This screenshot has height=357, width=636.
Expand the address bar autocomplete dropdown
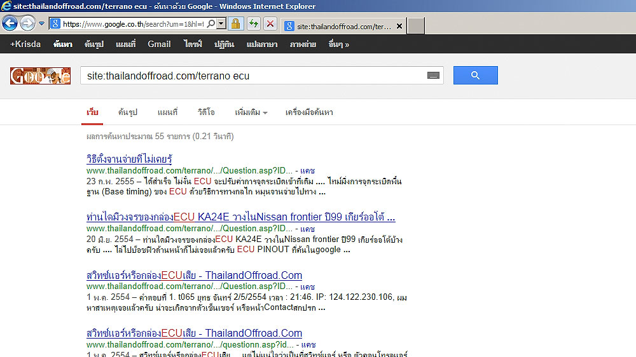point(221,24)
